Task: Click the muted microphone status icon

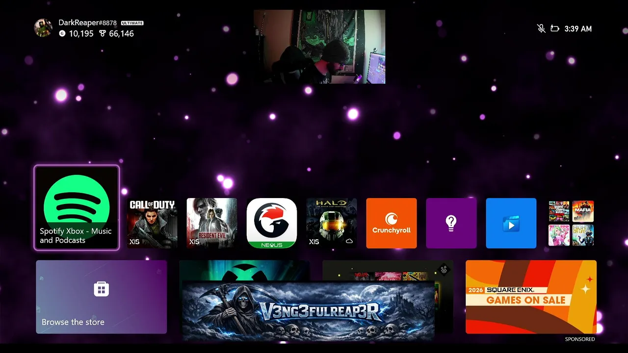Action: click(541, 28)
